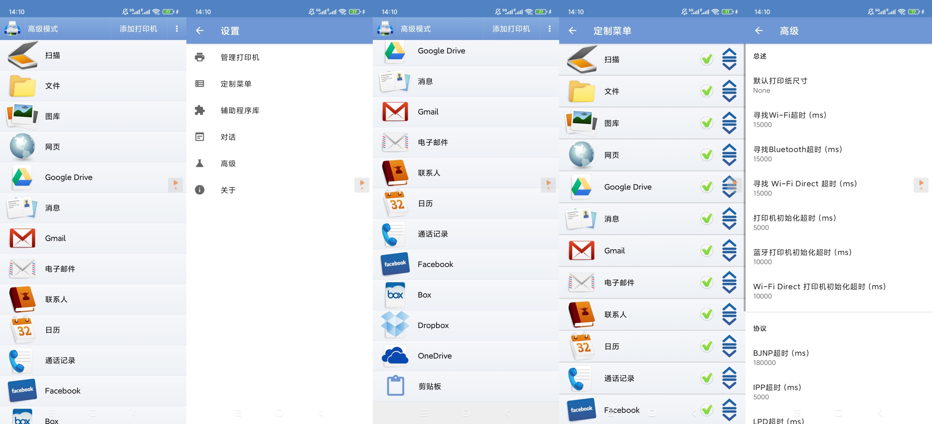Open the OneDrive cloud icon

(x=395, y=356)
